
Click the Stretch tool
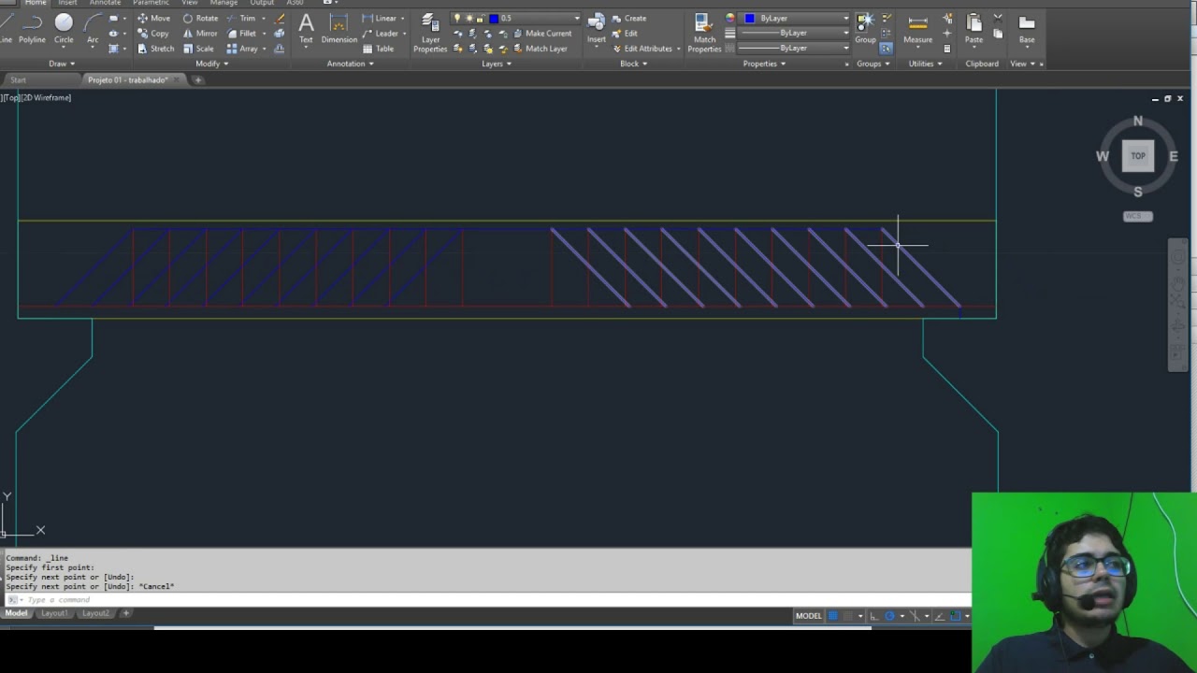tap(155, 49)
